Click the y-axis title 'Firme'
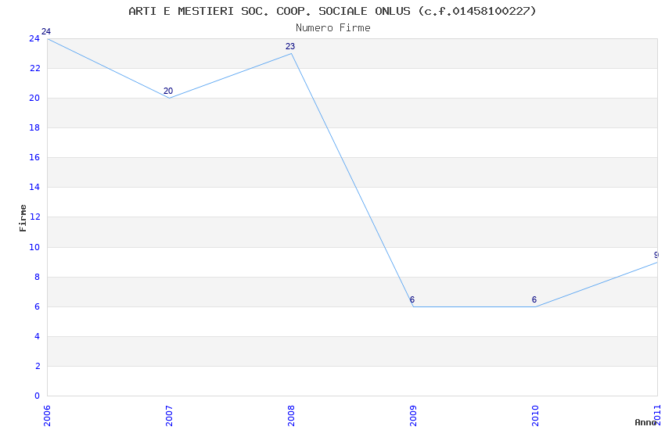The image size is (665, 430). (x=23, y=218)
